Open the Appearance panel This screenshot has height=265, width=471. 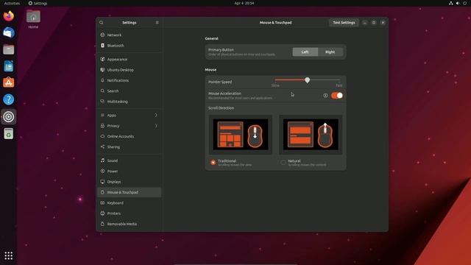130,59
